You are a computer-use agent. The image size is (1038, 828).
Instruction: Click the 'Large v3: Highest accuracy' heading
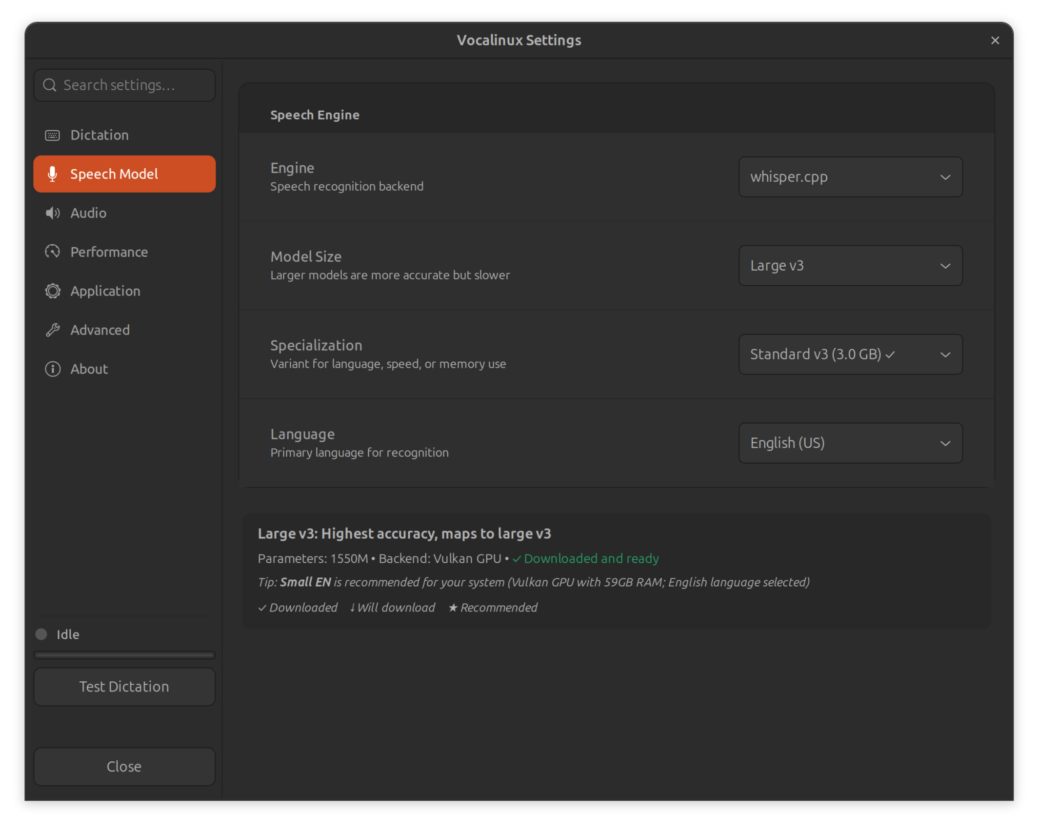(x=404, y=534)
